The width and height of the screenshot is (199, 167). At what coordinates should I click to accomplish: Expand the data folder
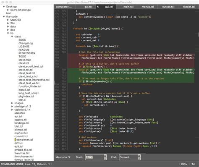coord(8,26)
